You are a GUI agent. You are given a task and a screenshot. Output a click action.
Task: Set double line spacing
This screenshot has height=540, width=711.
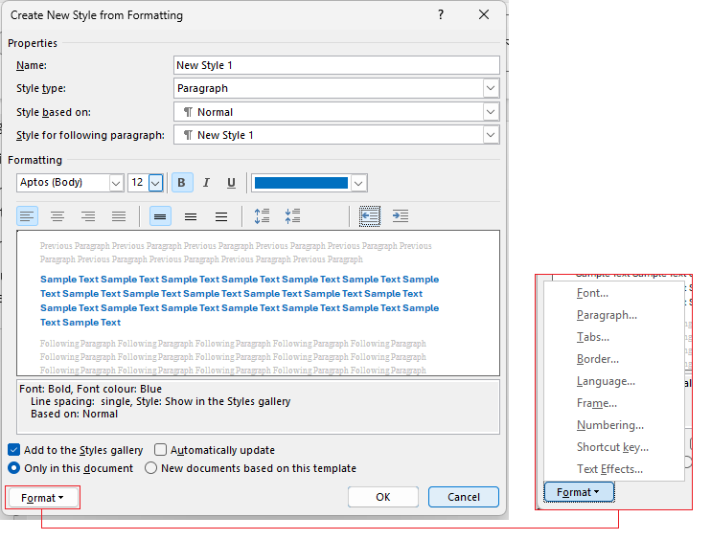click(221, 216)
